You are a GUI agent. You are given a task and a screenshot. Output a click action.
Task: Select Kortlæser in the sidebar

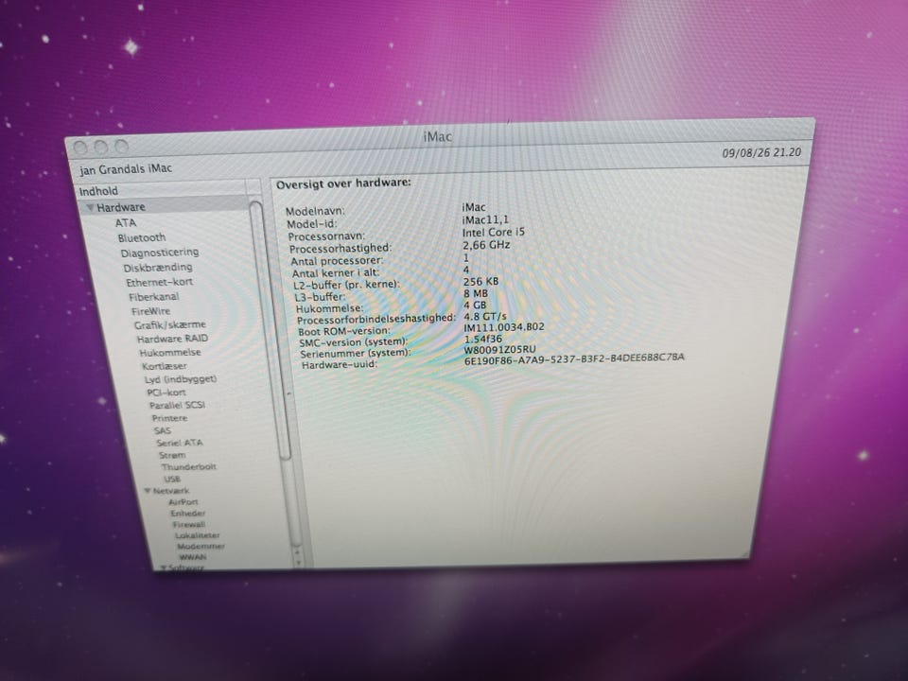[x=165, y=366]
